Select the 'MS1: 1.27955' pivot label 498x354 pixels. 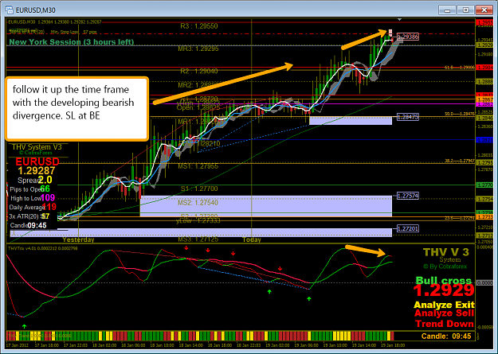(x=198, y=166)
